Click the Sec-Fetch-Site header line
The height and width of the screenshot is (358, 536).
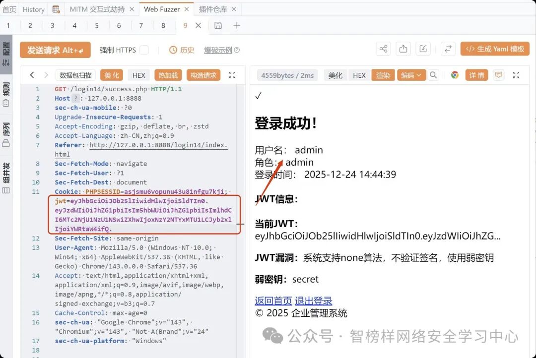(106, 238)
